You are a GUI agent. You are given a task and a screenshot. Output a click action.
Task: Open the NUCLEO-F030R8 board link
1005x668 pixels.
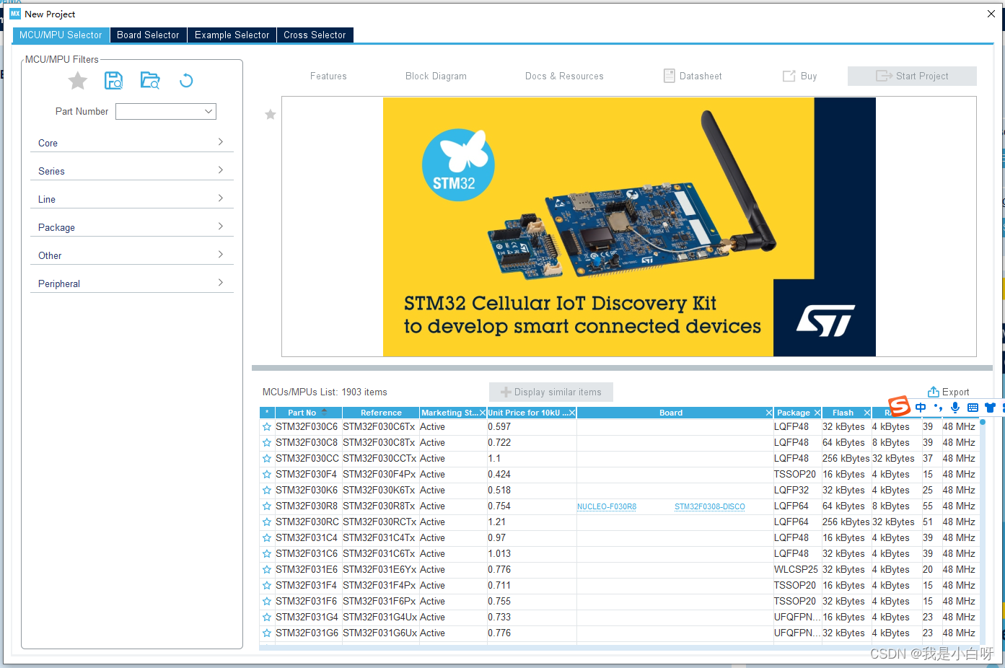[x=607, y=506]
